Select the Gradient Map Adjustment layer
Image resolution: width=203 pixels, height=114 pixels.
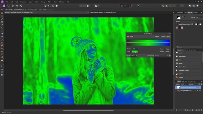[x=188, y=87]
